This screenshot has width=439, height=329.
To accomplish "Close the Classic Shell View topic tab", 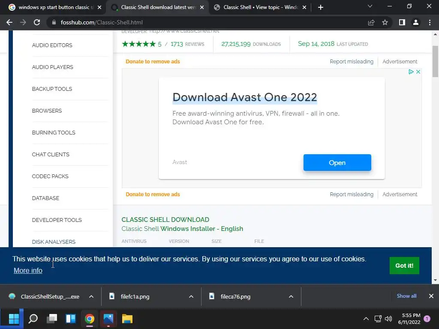I will click(304, 7).
